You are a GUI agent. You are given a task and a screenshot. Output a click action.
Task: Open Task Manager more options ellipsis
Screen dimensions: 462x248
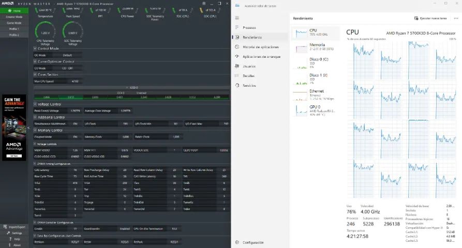(x=456, y=18)
